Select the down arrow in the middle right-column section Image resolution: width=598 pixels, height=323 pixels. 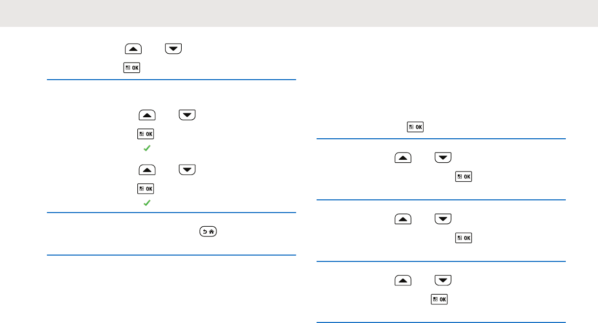443,219
